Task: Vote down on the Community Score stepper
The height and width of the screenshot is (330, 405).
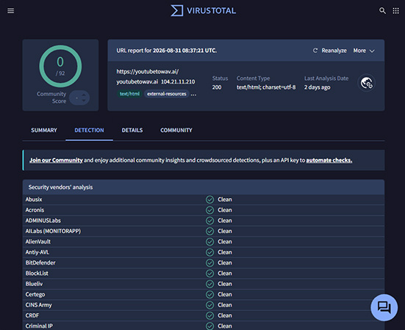Action: (84, 100)
